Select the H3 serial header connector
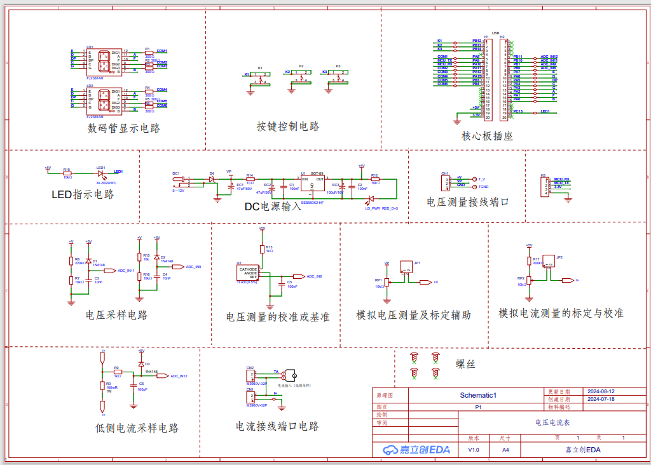The image size is (651, 465). point(545,187)
